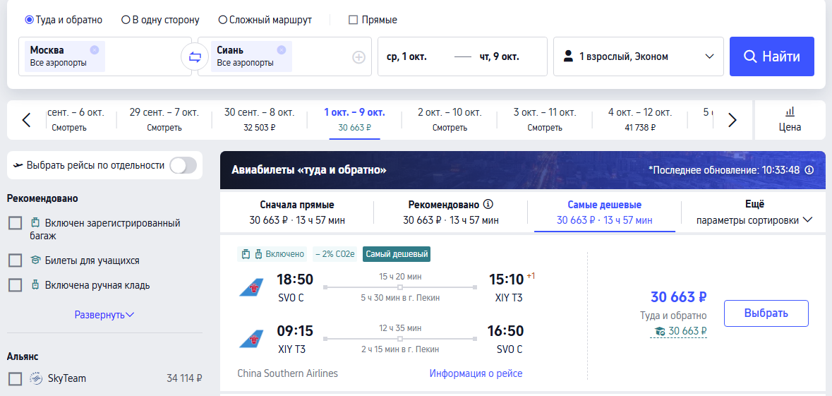Toggle Выбрать рейсы по отдельности switch
The image size is (832, 396).
(183, 165)
